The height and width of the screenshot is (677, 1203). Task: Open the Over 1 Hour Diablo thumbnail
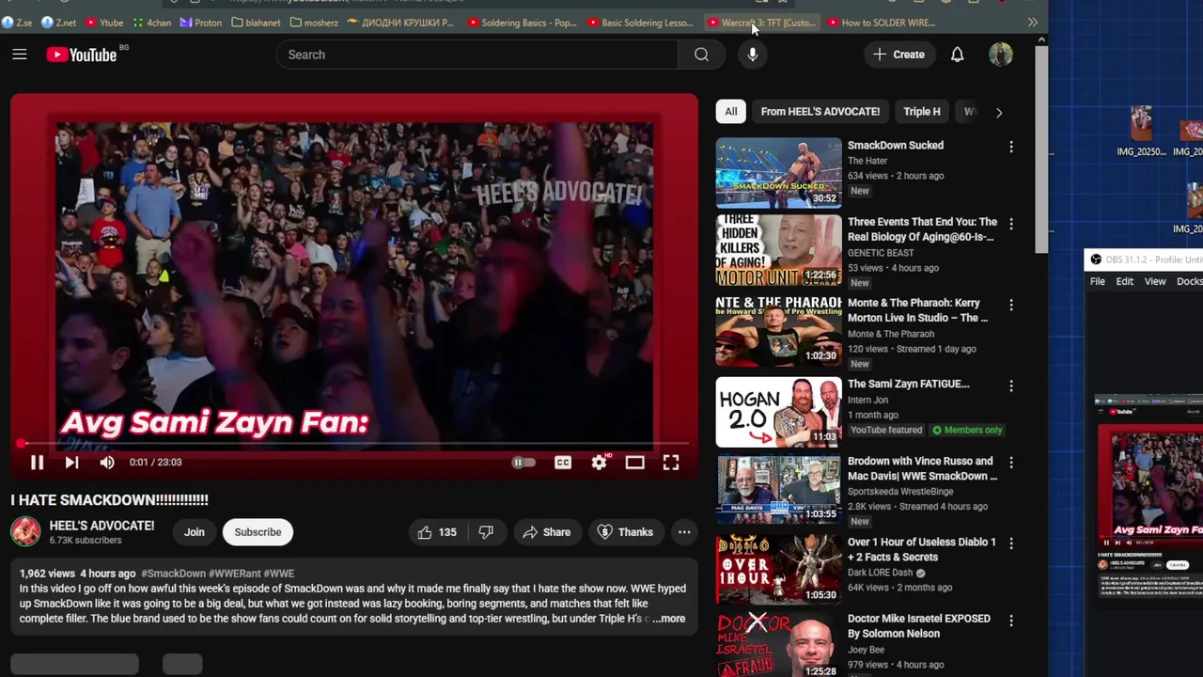point(778,569)
